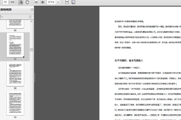
Task: Click the heading 杀不死我的，会杀死其他人
Action: tap(129, 61)
